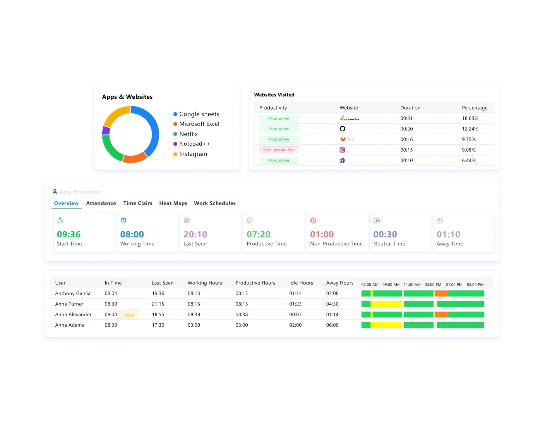
Task: Open the Time Claim tab
Action: (x=138, y=203)
